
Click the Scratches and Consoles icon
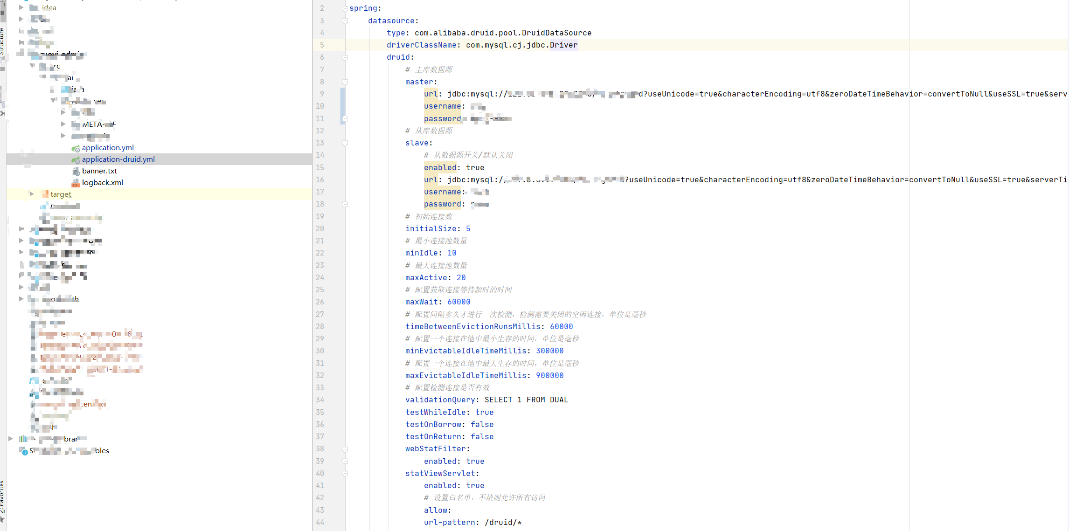pyautogui.click(x=24, y=450)
